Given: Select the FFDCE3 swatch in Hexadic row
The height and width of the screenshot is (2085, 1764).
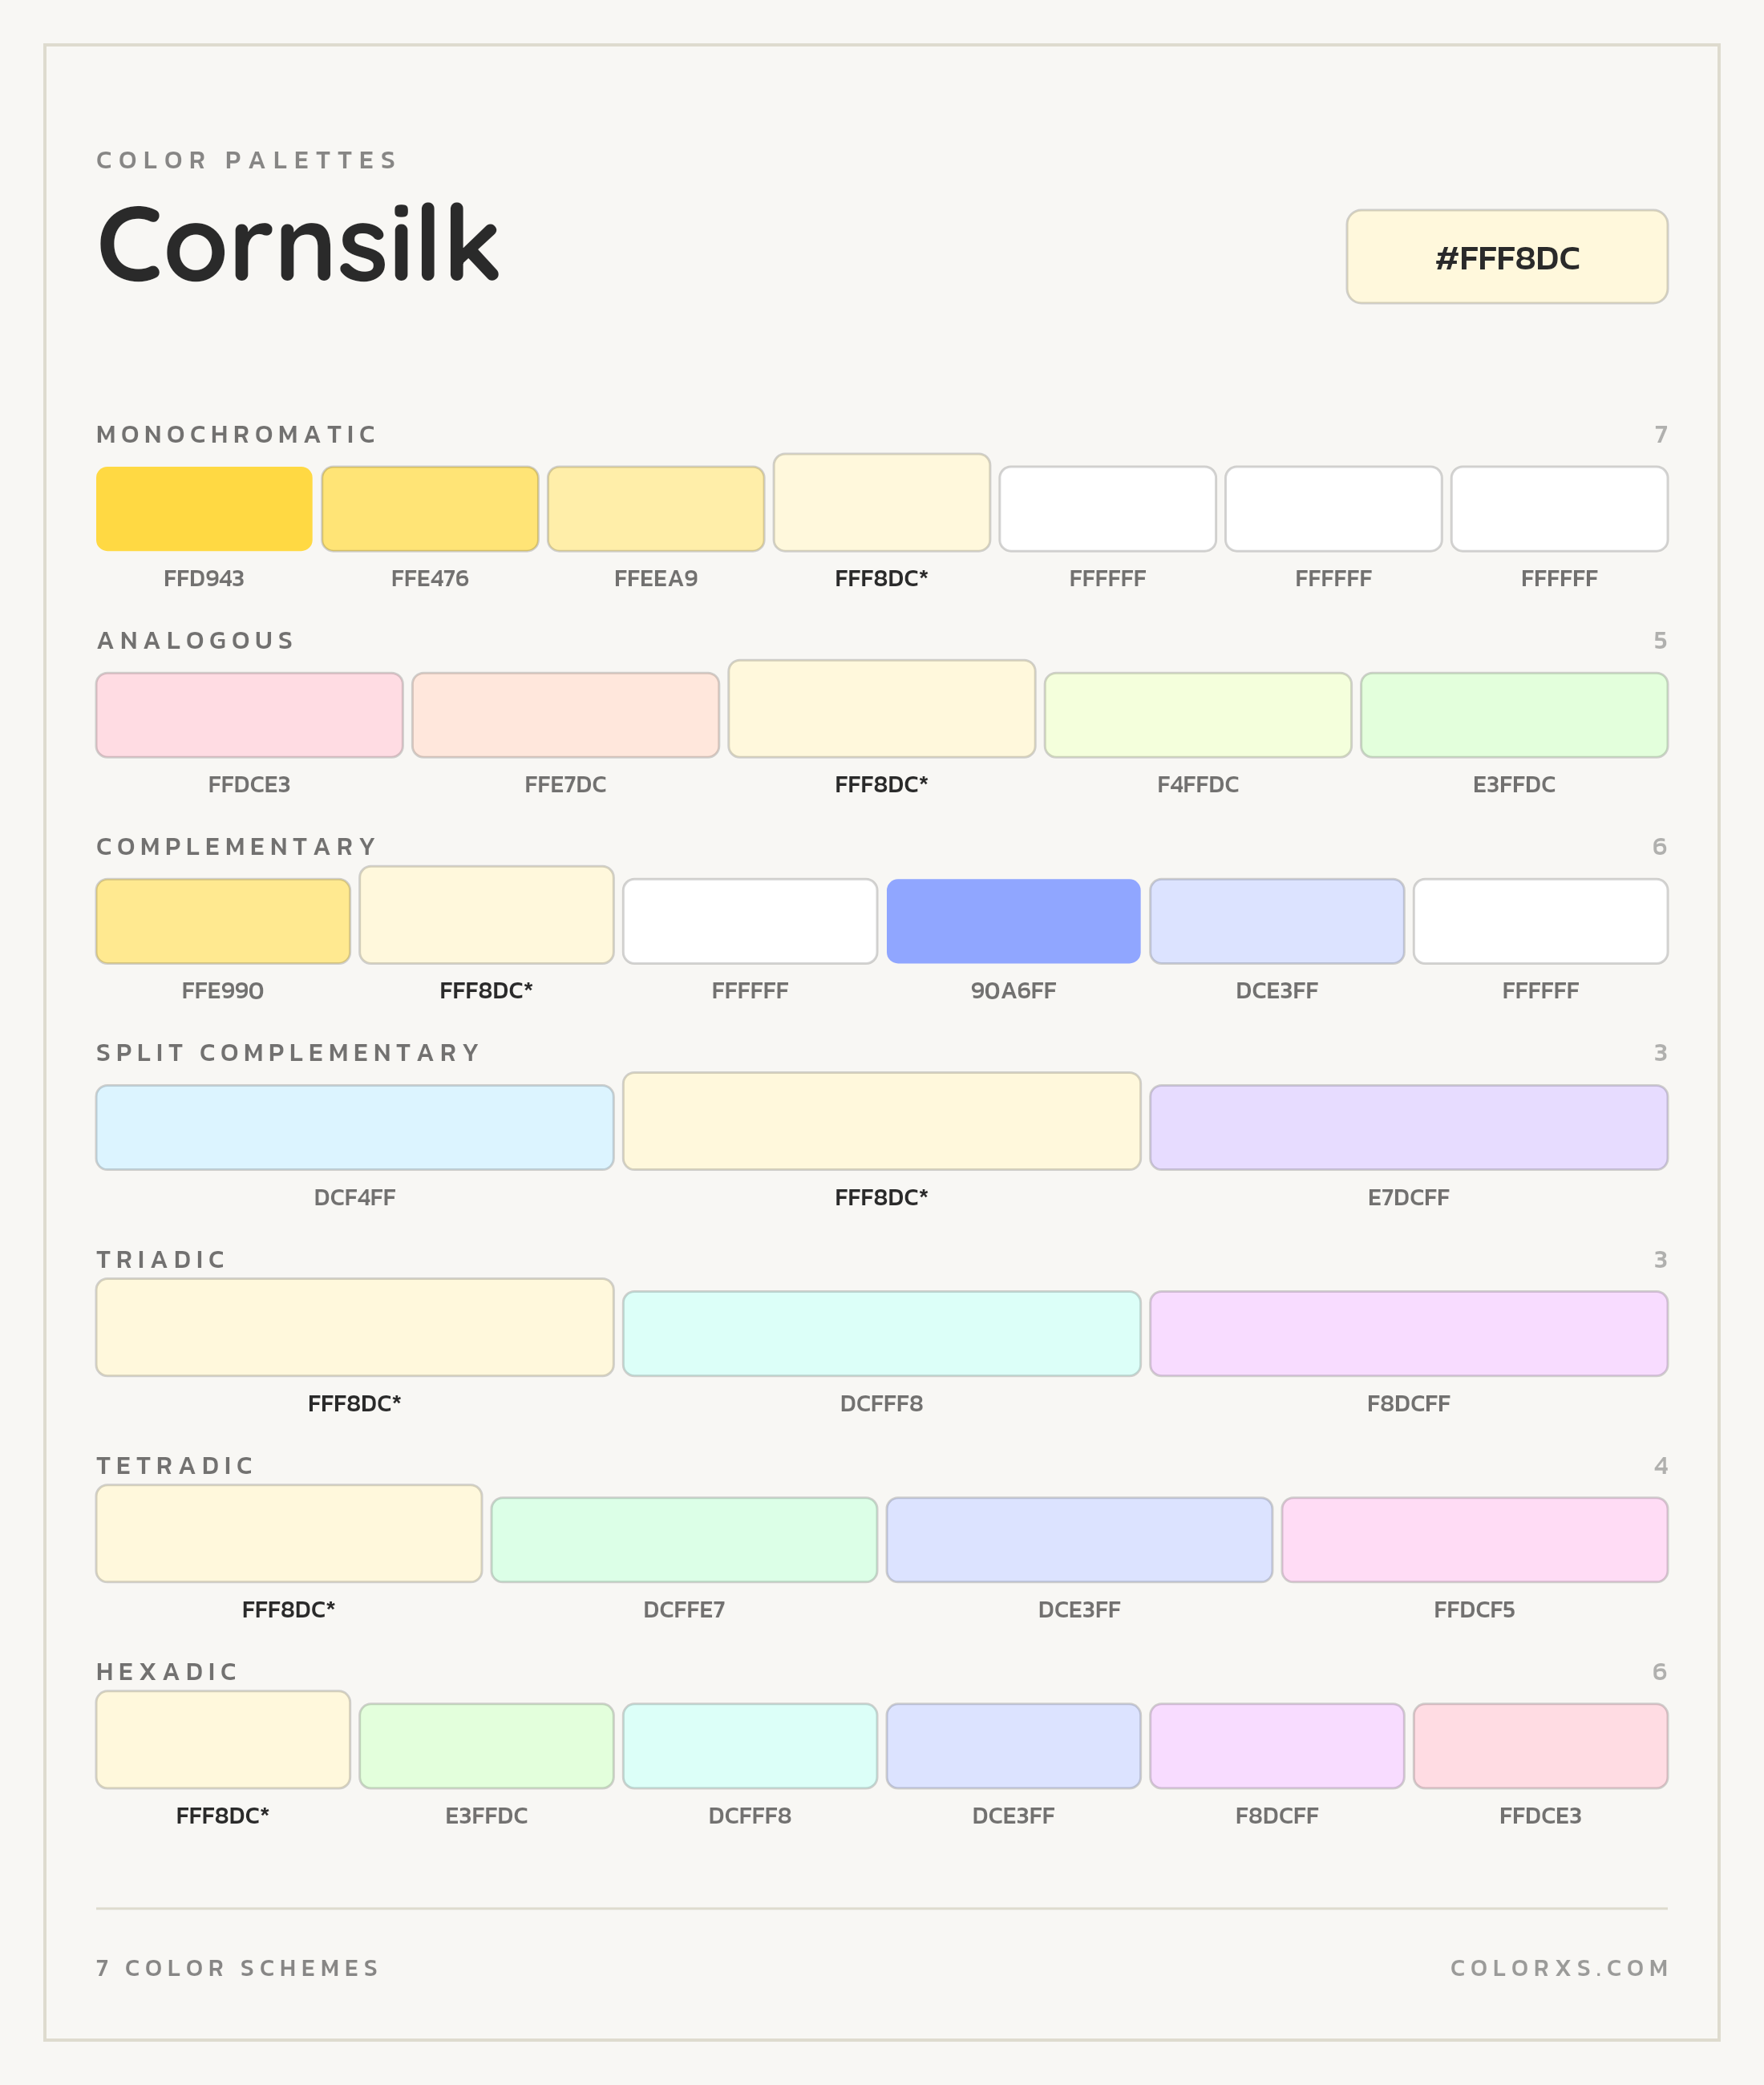Looking at the screenshot, I should pyautogui.click(x=1541, y=1746).
